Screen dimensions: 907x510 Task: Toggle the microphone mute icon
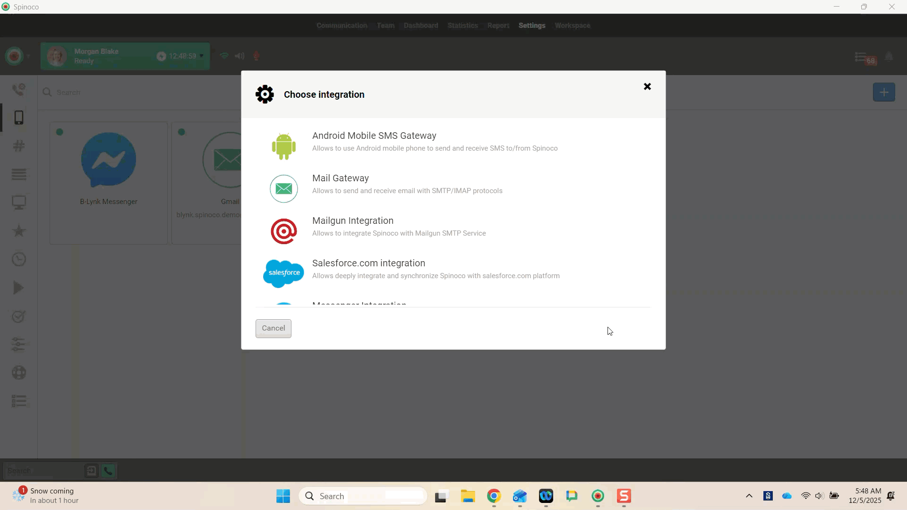(x=257, y=56)
